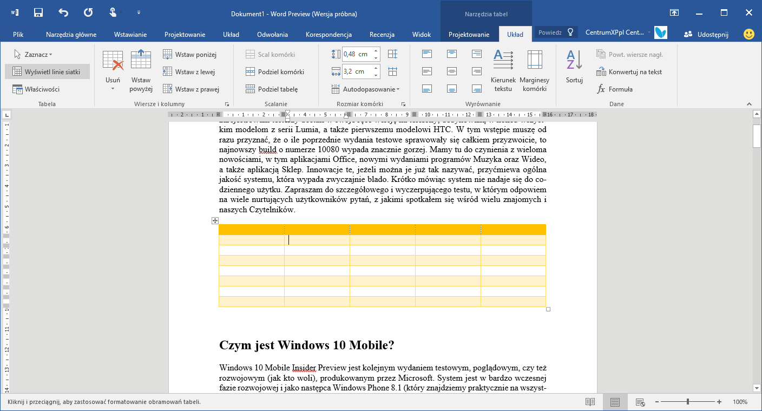Click Konwertuj na tekst

point(629,72)
